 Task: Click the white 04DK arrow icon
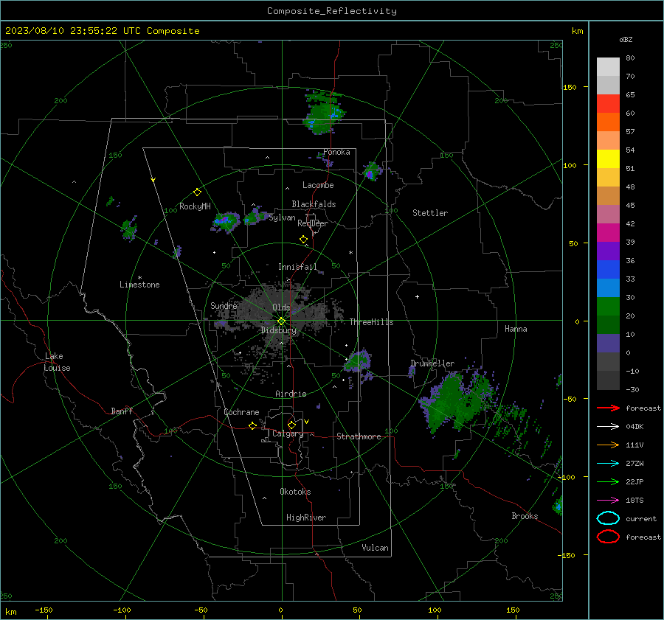608,427
